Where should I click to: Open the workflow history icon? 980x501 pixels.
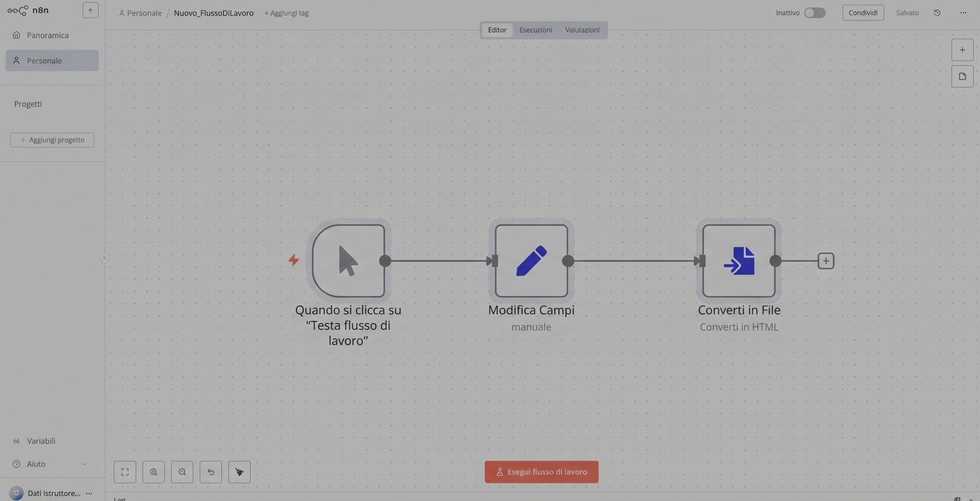tap(937, 13)
